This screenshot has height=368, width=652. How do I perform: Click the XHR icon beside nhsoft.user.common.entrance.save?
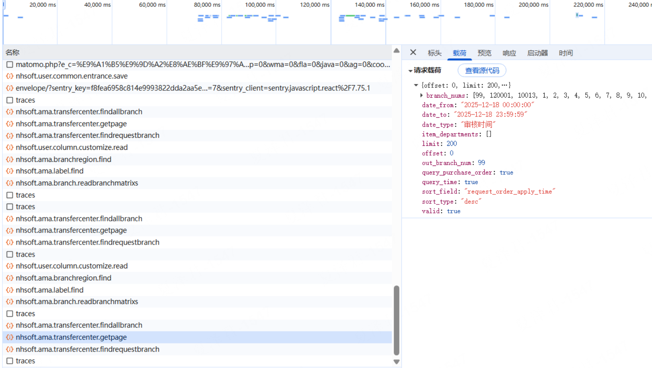tap(10, 76)
